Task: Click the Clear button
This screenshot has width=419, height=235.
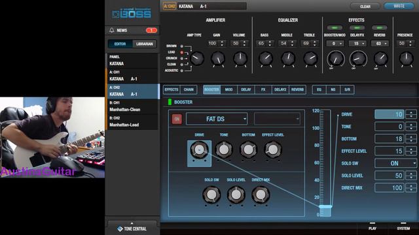Action: [365, 7]
